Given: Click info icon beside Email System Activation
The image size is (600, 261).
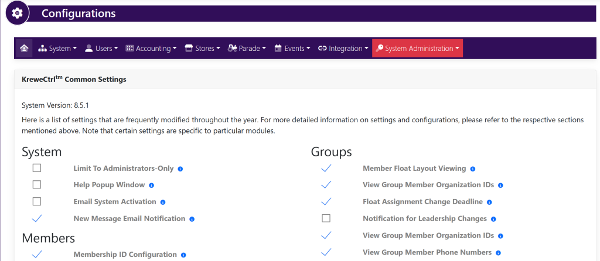Looking at the screenshot, I should pyautogui.click(x=163, y=202).
